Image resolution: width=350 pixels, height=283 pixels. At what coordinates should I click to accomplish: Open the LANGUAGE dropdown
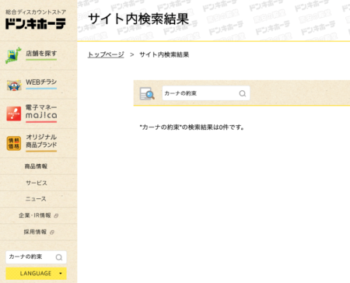(36, 274)
